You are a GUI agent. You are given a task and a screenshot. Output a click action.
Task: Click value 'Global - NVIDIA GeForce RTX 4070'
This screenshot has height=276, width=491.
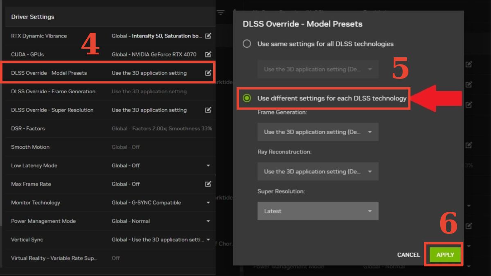(154, 54)
